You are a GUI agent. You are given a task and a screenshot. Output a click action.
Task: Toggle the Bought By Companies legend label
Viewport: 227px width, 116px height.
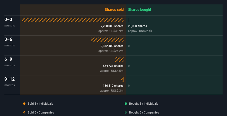(144, 112)
